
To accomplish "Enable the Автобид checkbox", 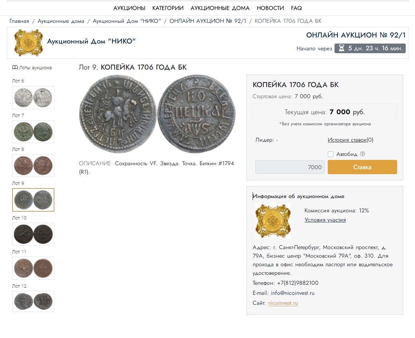I will (331, 154).
